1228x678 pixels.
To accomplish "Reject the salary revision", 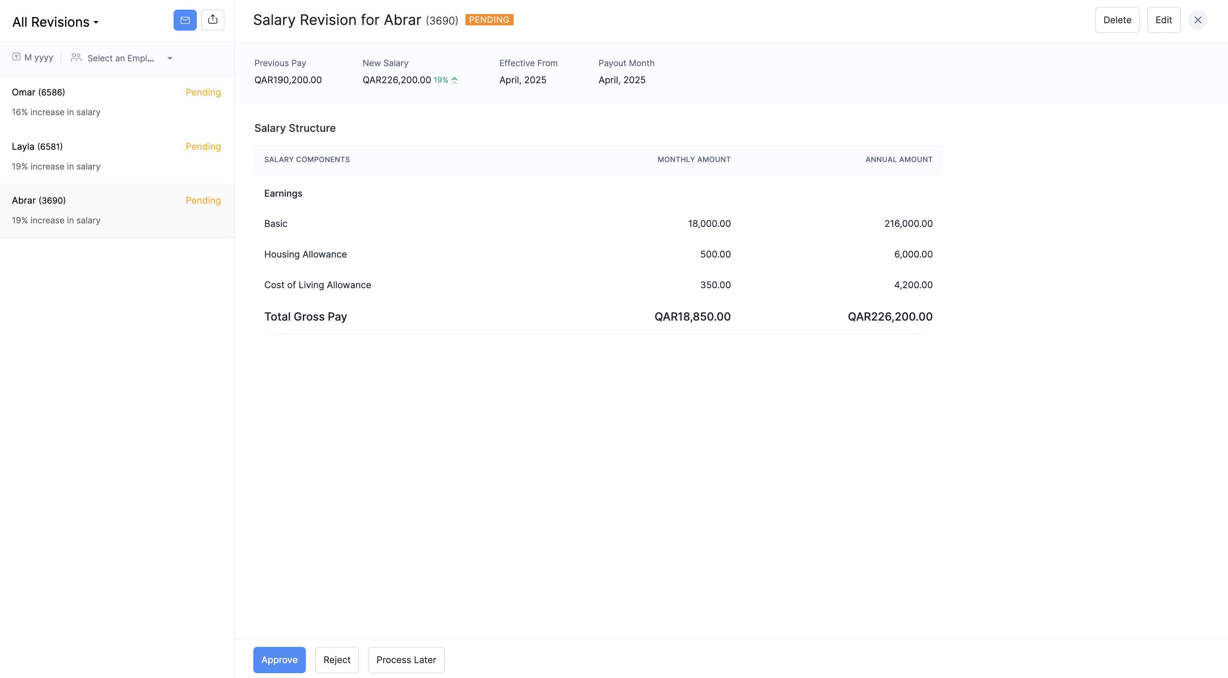I will click(337, 660).
